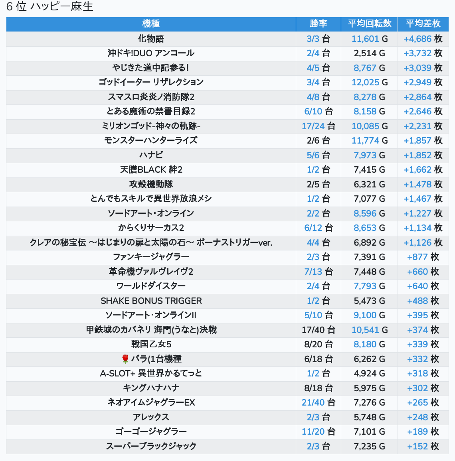Click the 6/12 台 win rate
The width and height of the screenshot is (455, 461).
coord(318,228)
